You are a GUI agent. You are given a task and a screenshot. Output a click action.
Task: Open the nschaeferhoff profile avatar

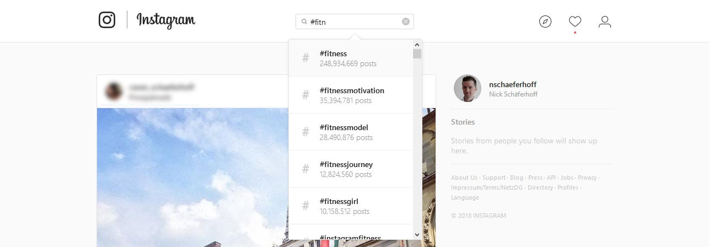(x=468, y=88)
